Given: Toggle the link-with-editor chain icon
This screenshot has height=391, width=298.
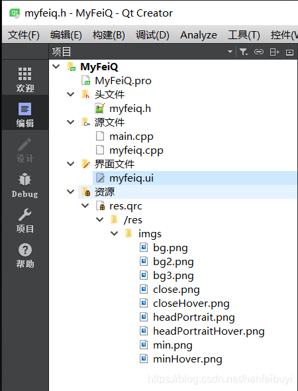Looking at the screenshot, I should (x=259, y=52).
